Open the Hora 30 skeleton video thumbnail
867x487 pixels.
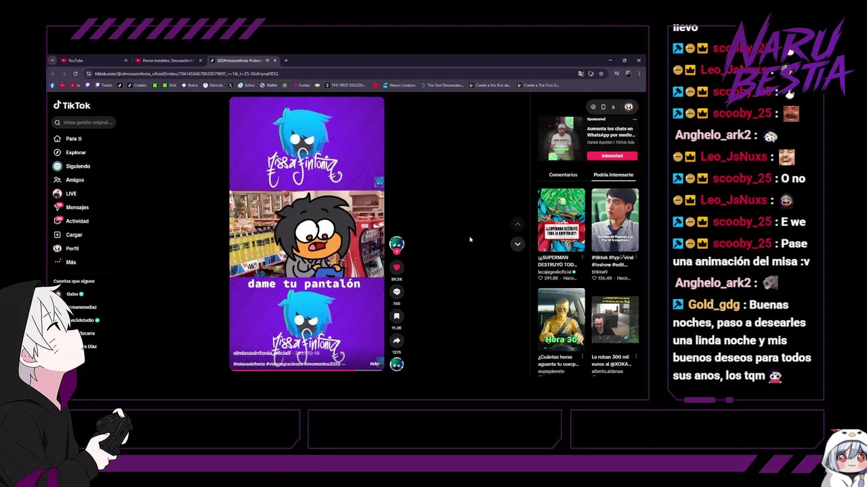tap(562, 320)
